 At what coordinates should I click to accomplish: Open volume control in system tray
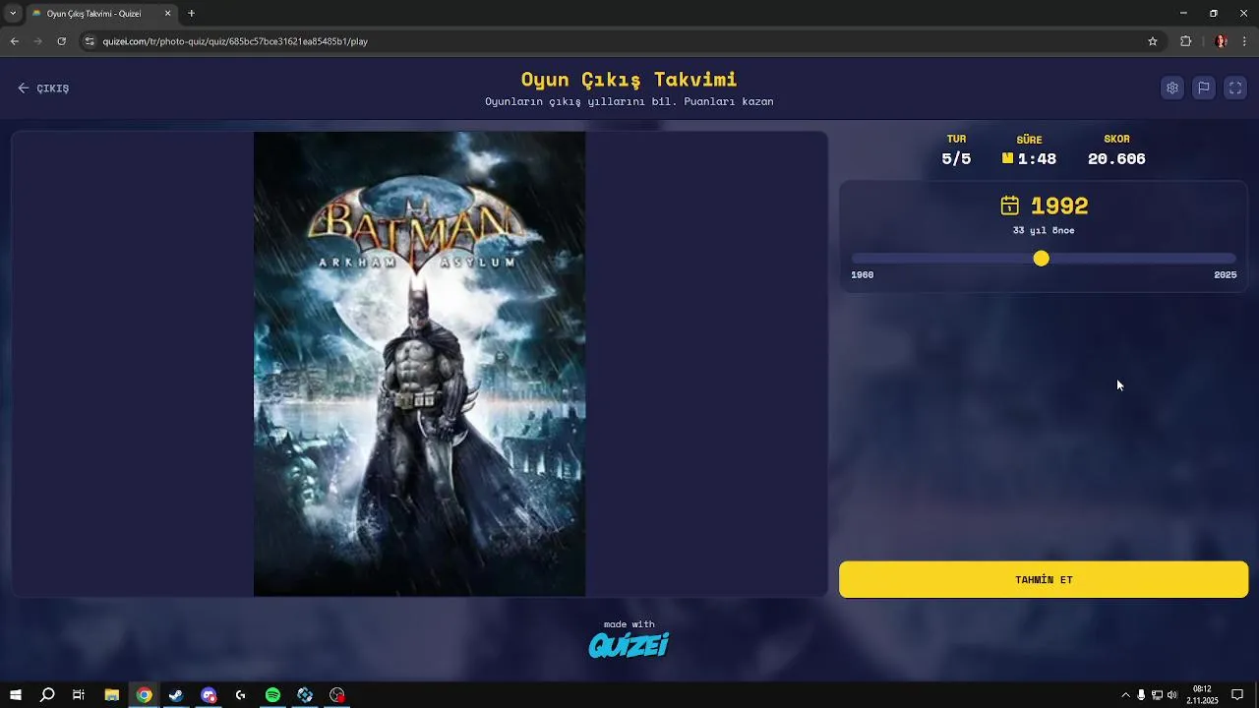tap(1172, 695)
